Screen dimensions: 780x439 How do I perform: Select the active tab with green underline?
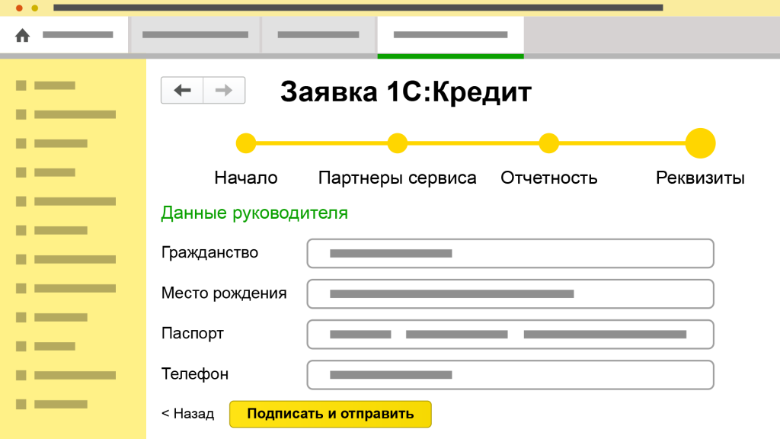coord(450,35)
